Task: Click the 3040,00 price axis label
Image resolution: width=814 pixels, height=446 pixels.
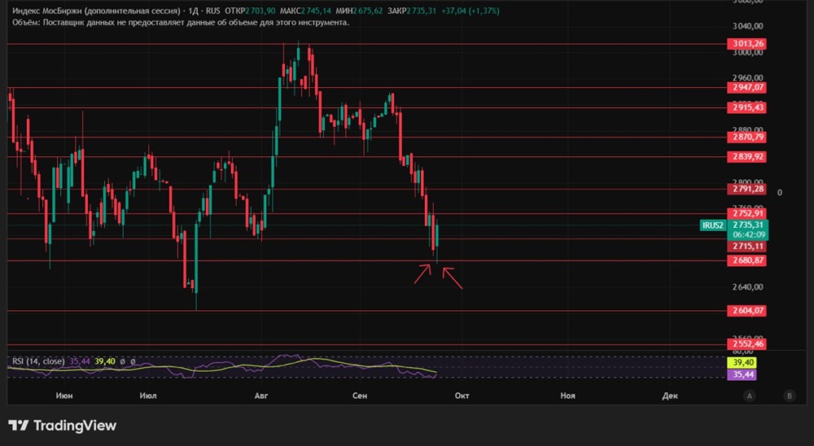Action: coord(747,26)
